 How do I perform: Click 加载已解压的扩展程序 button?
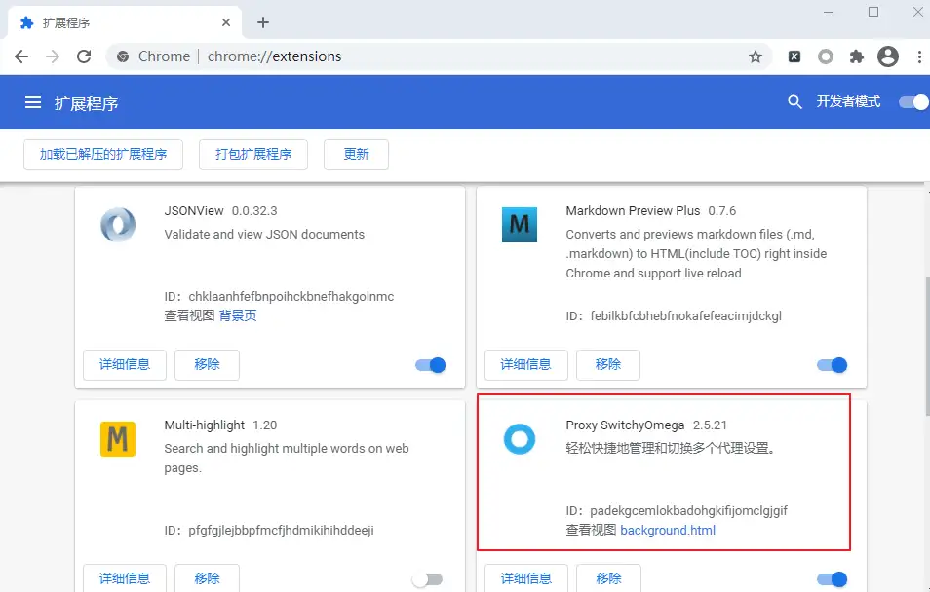click(x=103, y=154)
